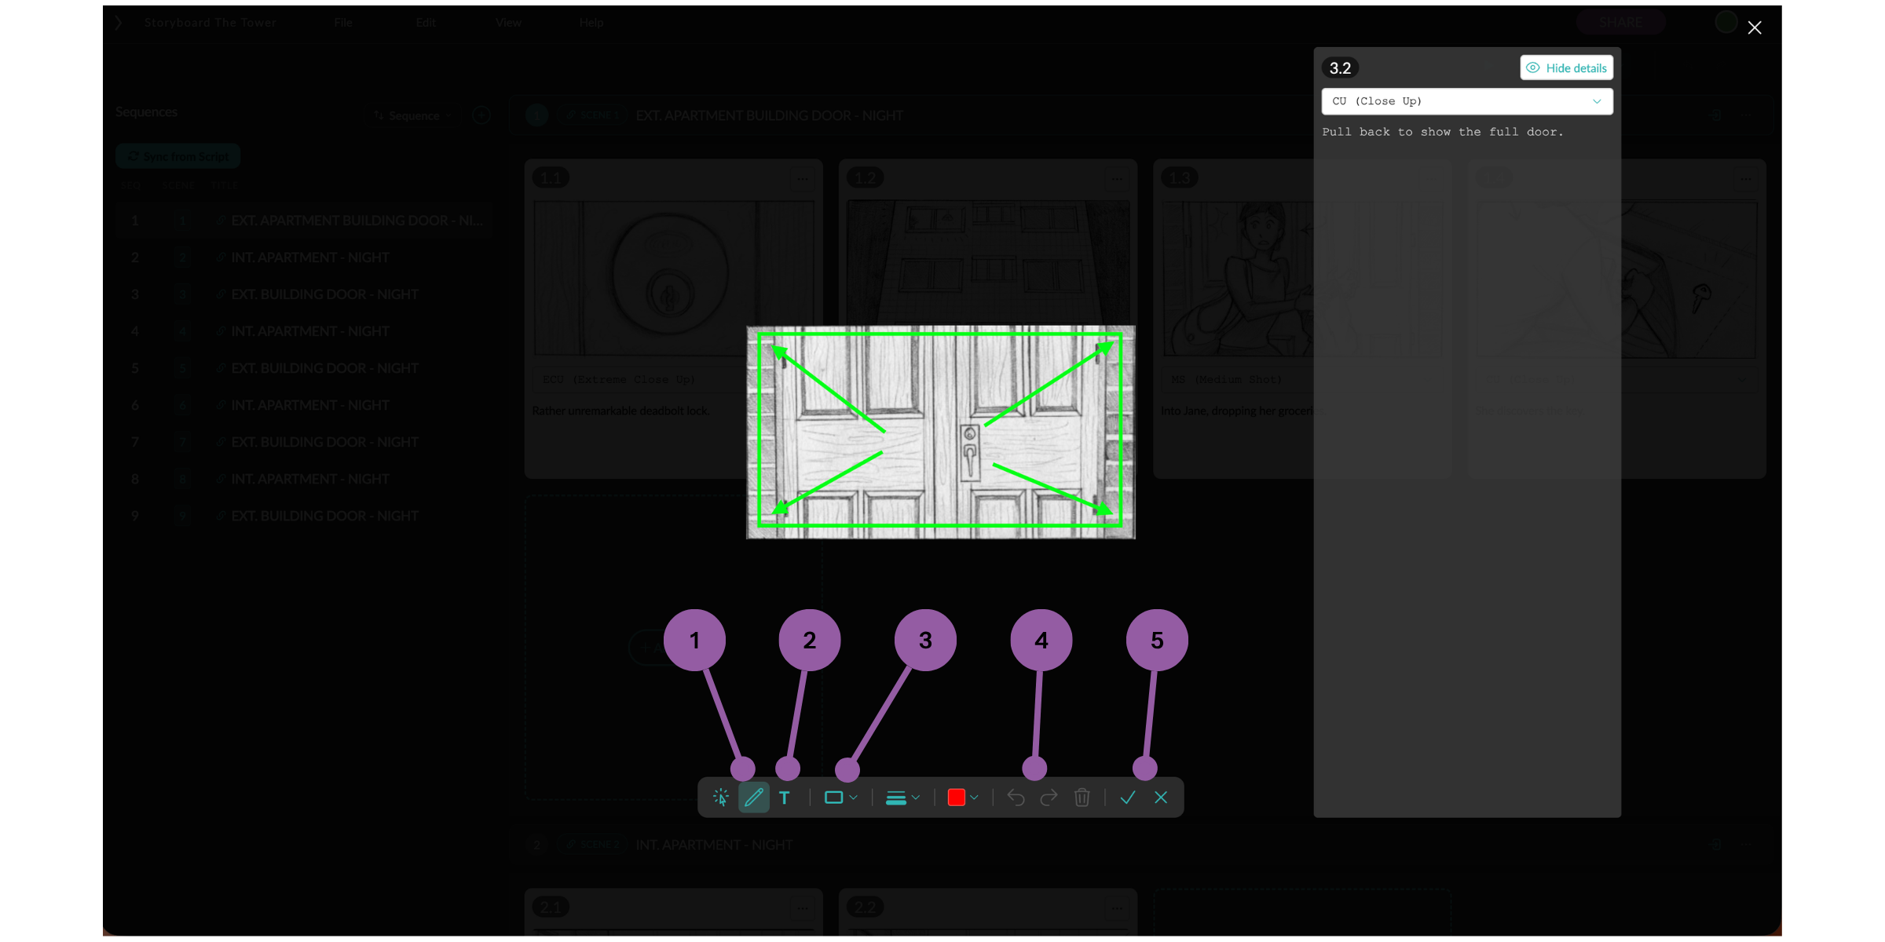Open the File menu
The height and width of the screenshot is (942, 1885).
[x=342, y=23]
